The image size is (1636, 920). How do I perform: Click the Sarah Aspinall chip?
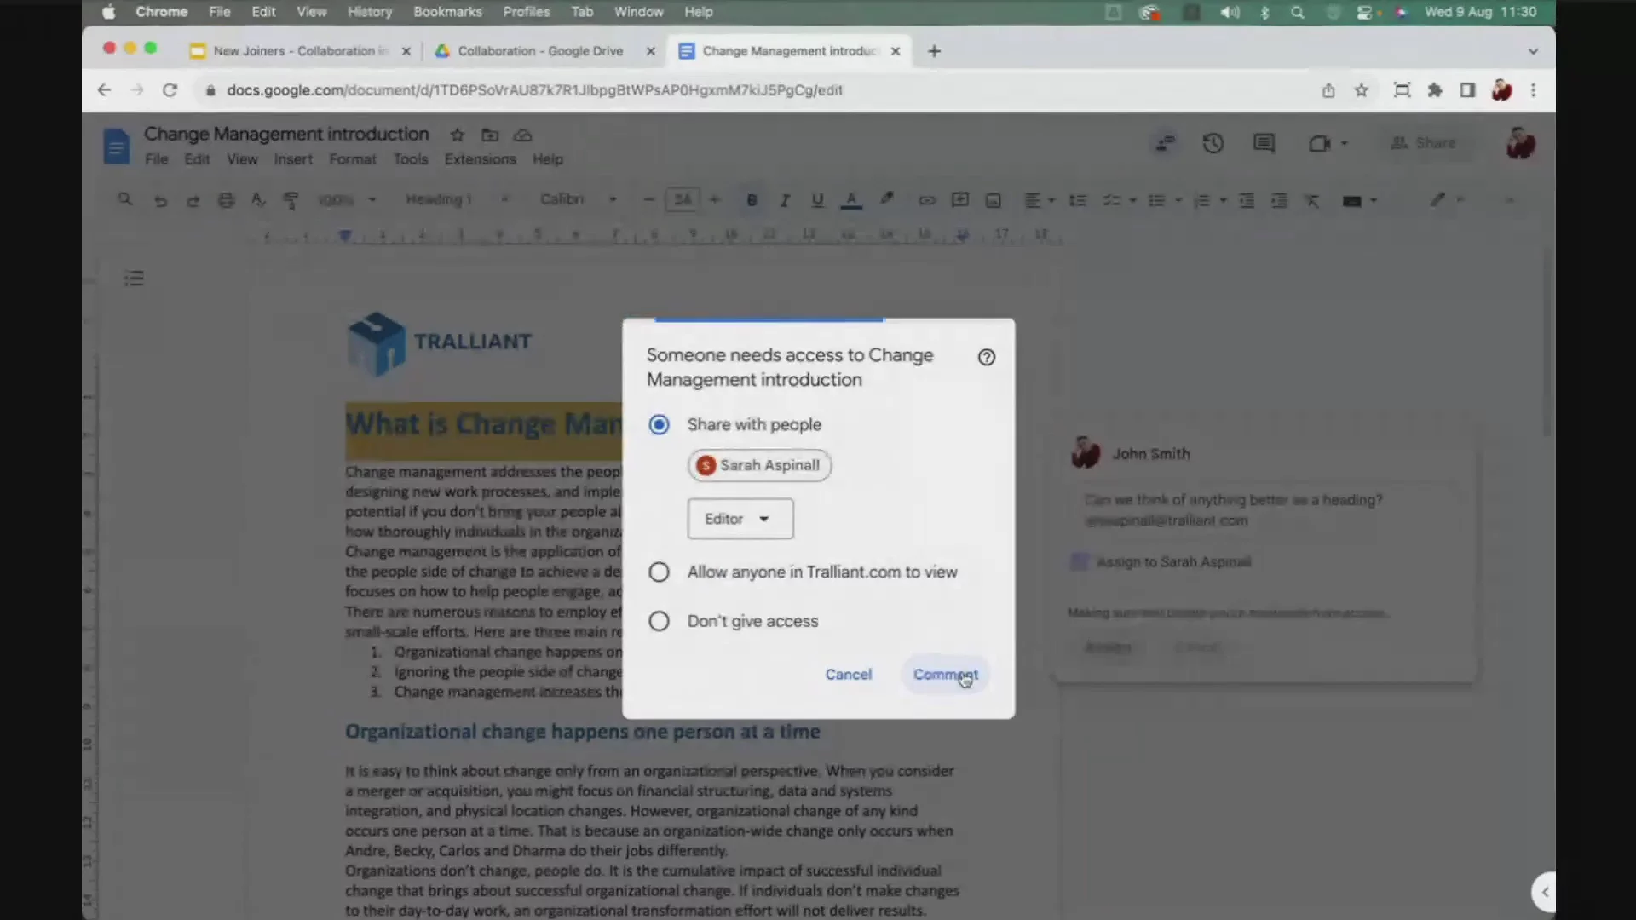tap(759, 465)
